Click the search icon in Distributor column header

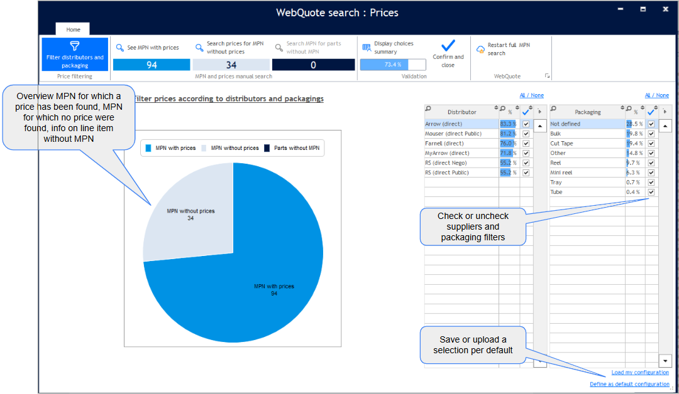coord(428,109)
